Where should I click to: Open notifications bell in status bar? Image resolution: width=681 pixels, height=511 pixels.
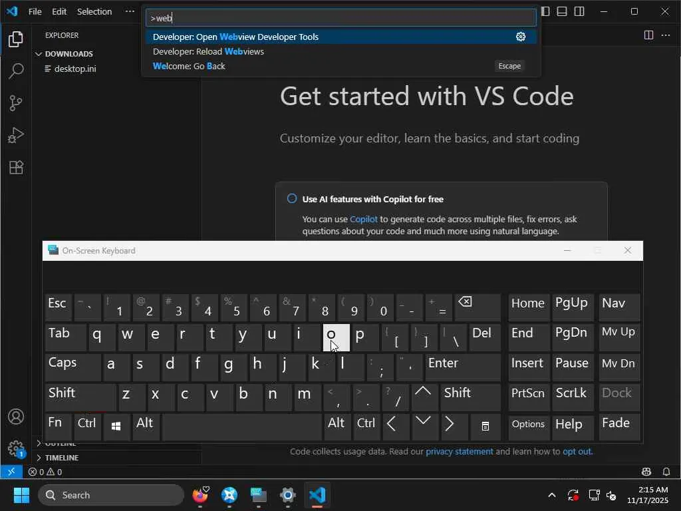pyautogui.click(x=666, y=472)
